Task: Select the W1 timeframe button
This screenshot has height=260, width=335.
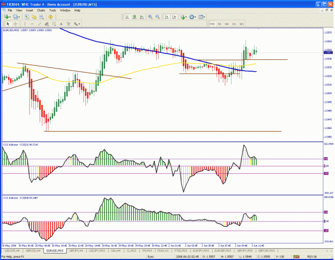Action: click(x=242, y=24)
